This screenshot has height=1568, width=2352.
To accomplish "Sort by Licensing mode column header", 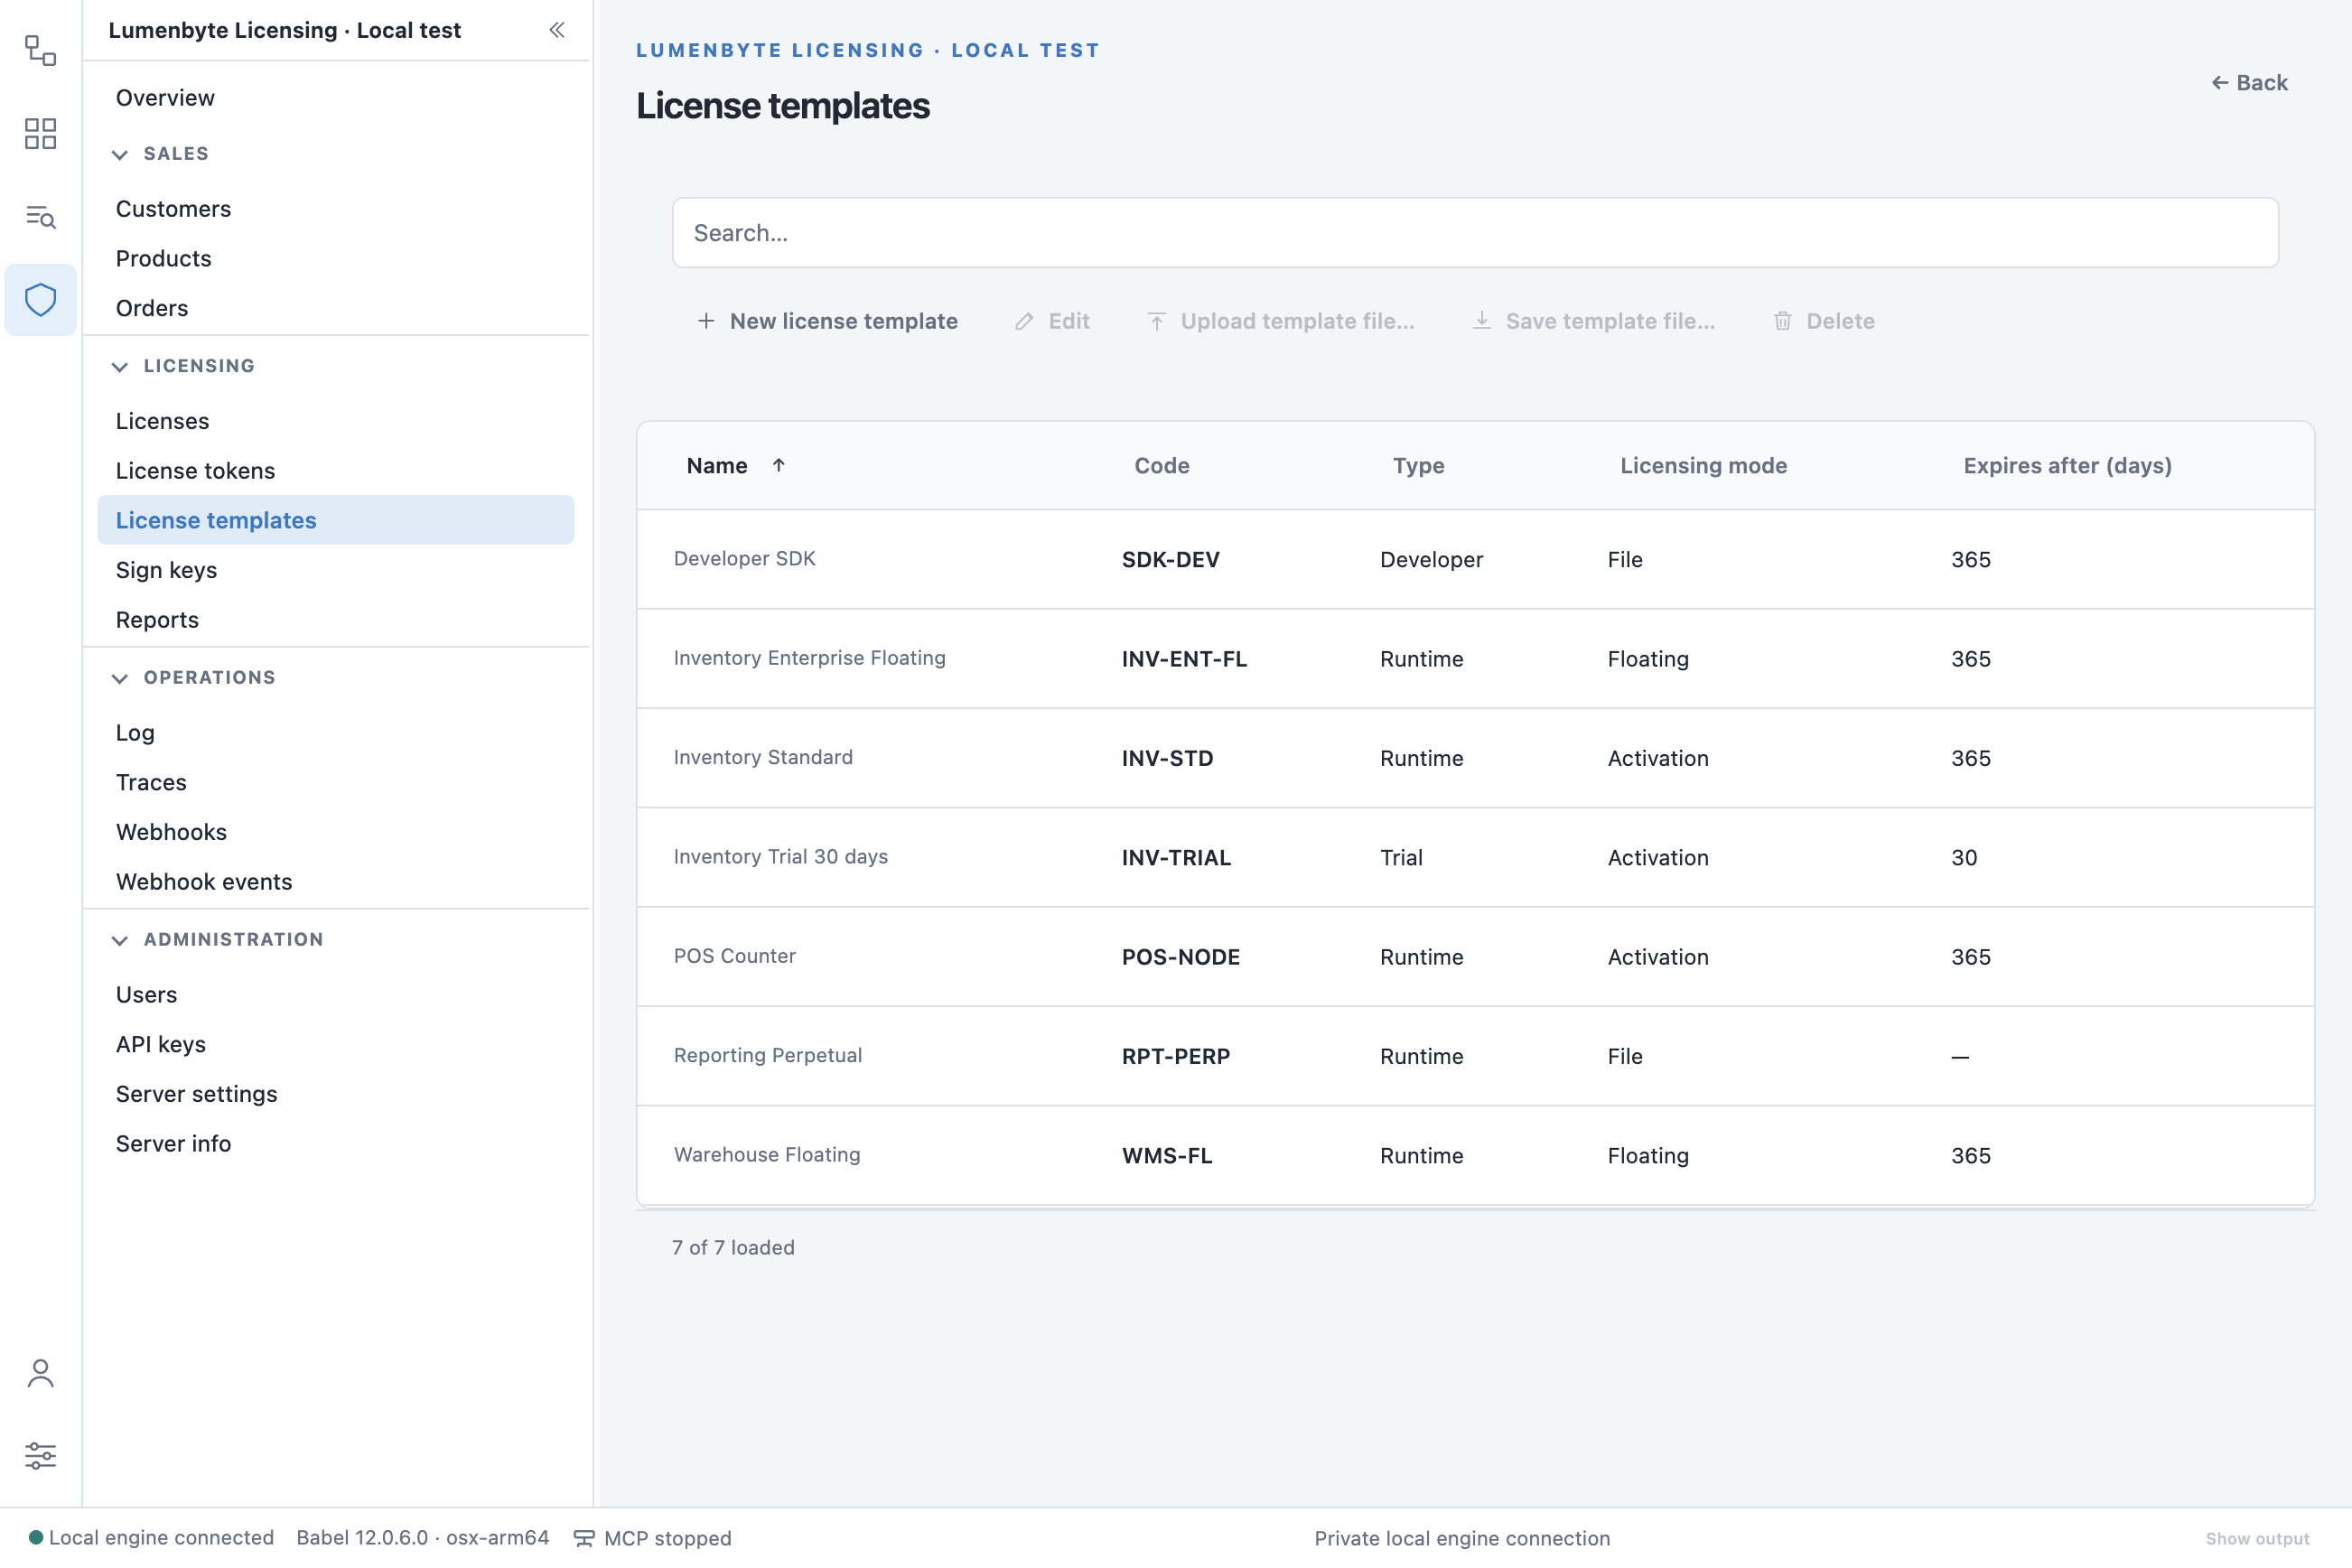I will coord(1703,466).
